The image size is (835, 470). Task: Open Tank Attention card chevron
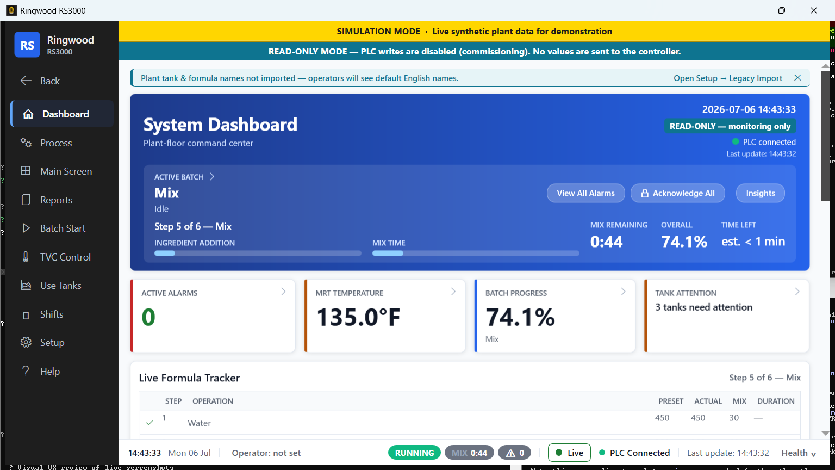pos(797,292)
